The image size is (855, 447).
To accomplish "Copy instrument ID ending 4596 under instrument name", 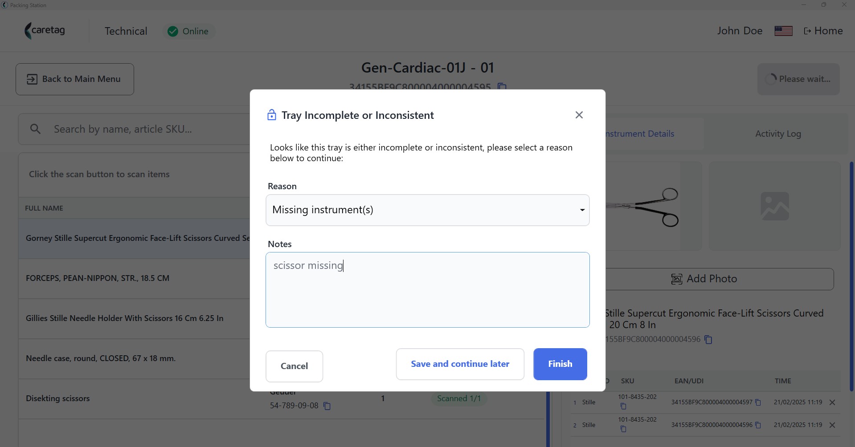I will coord(708,340).
